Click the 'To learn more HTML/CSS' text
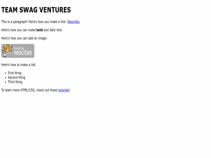 pyautogui.click(x=18, y=90)
